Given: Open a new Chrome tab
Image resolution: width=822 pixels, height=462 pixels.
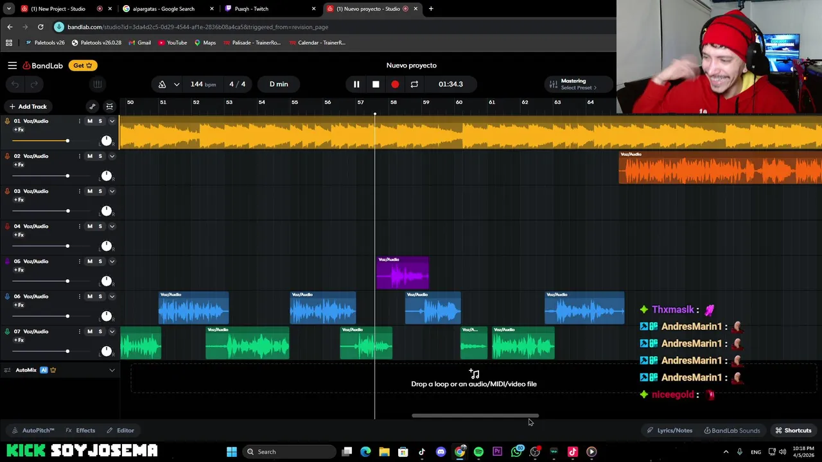Looking at the screenshot, I should coord(431,9).
